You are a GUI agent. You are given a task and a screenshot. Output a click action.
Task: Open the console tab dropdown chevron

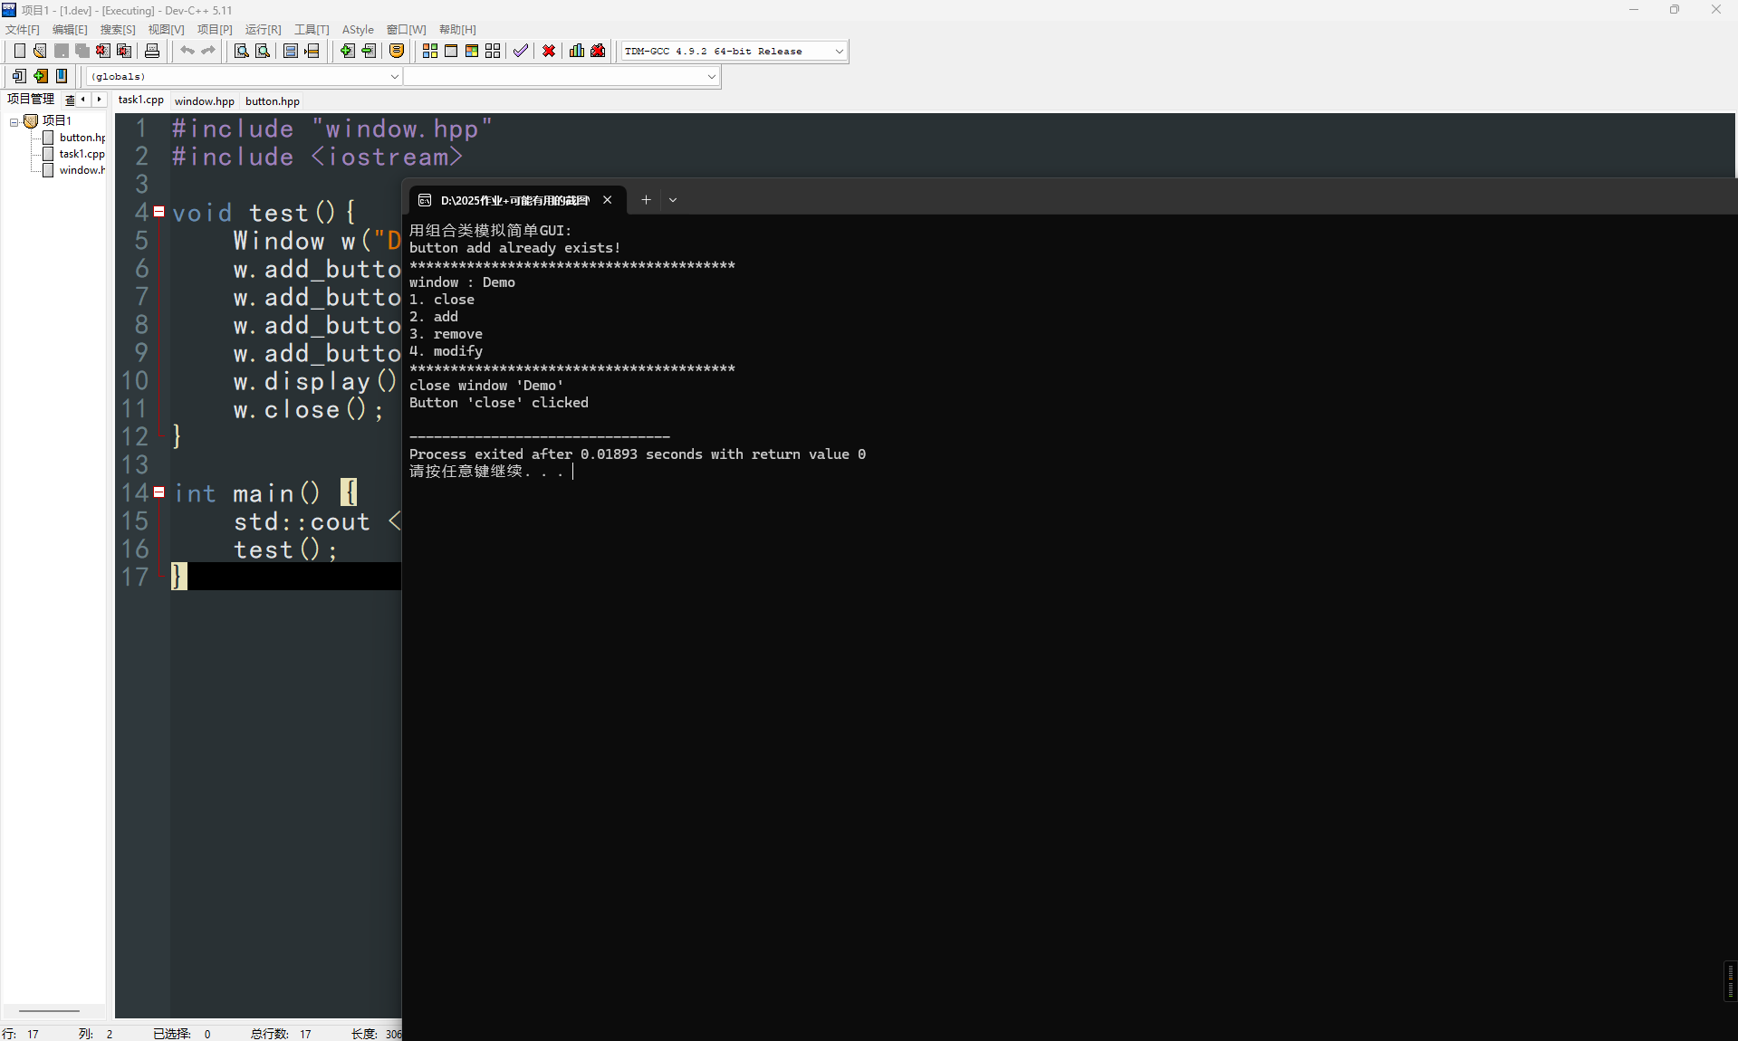click(673, 200)
